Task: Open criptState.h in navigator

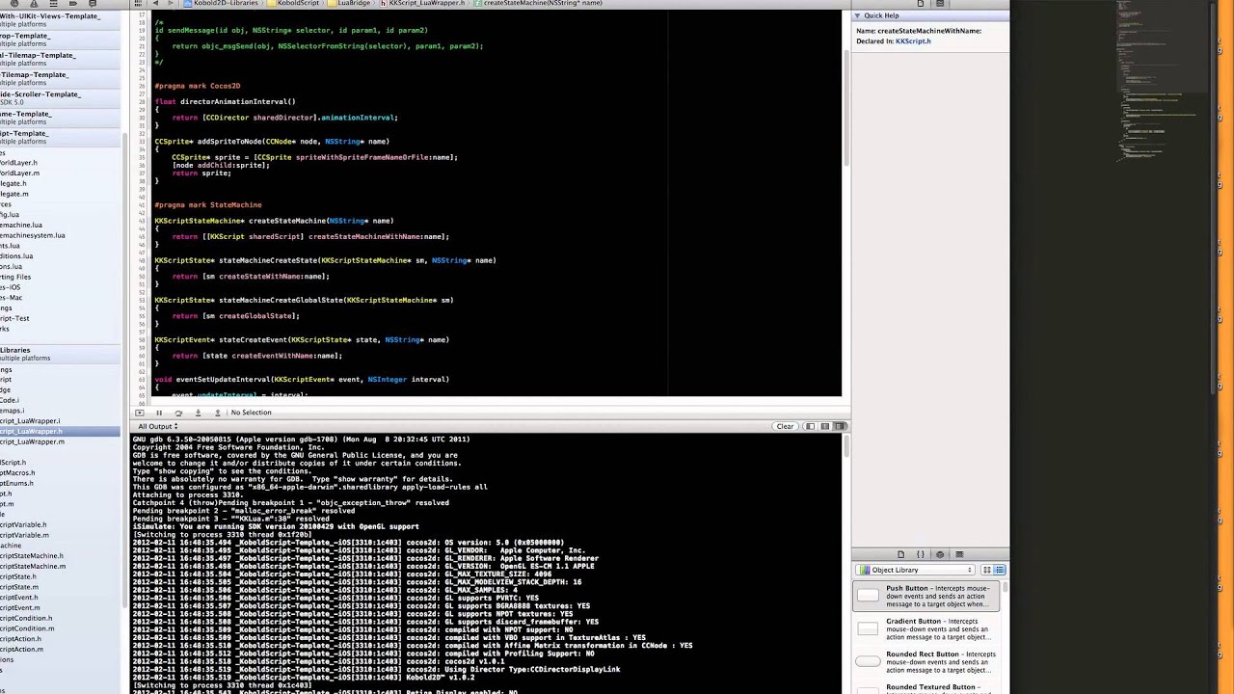Action: tap(18, 576)
